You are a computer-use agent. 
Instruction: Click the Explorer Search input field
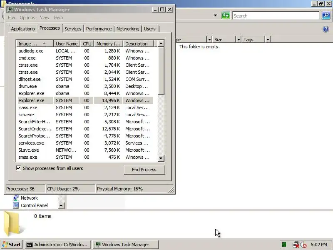[x=276, y=16]
